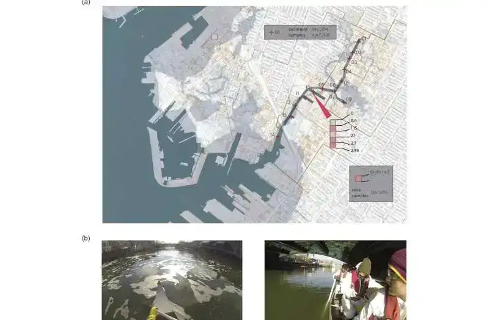Click the small square outline on map
This screenshot has height=320, width=489.
[x=215, y=37]
